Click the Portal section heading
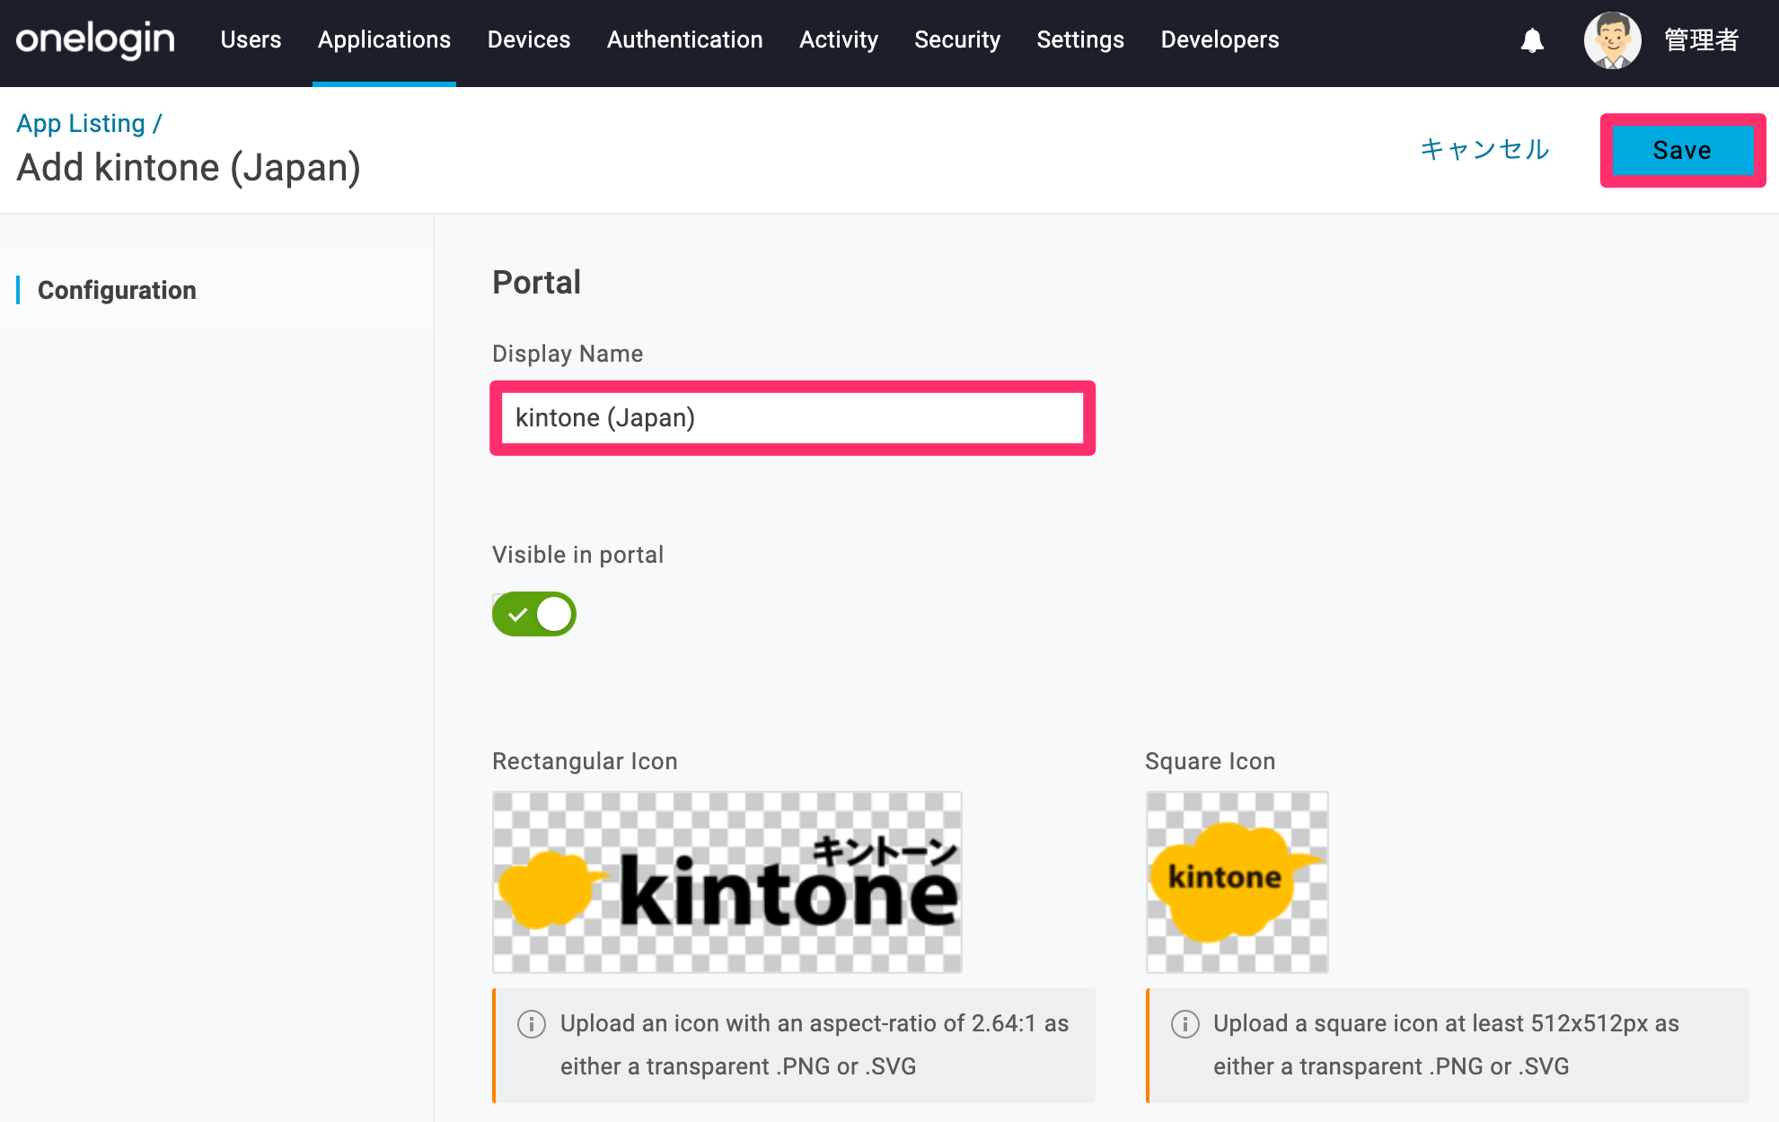The height and width of the screenshot is (1122, 1779). [536, 283]
